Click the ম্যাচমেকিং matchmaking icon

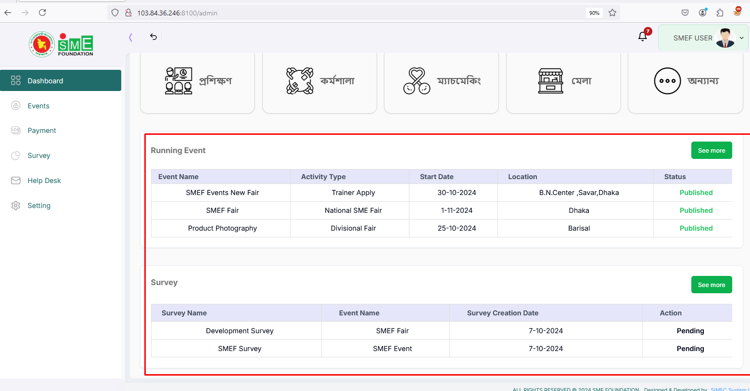pyautogui.click(x=417, y=80)
